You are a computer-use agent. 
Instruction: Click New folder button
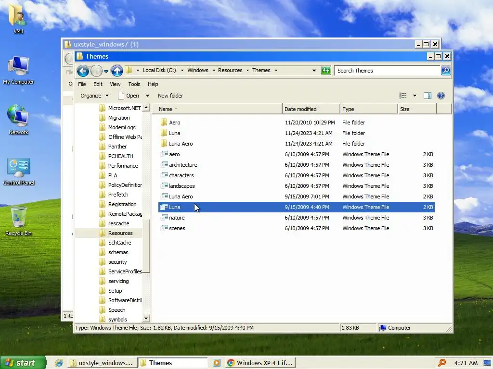pyautogui.click(x=170, y=96)
